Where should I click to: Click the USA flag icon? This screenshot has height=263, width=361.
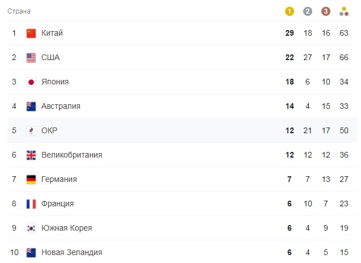click(31, 58)
